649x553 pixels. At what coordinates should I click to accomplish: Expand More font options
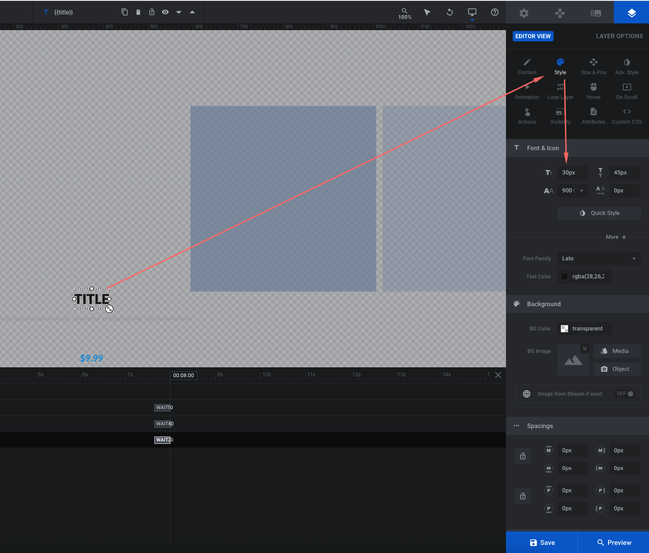[616, 237]
